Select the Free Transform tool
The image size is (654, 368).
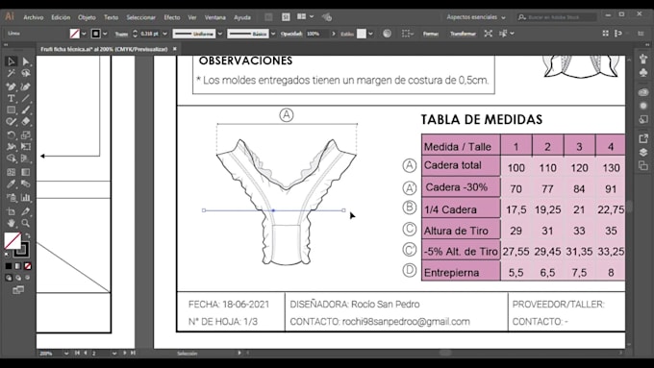(x=25, y=147)
